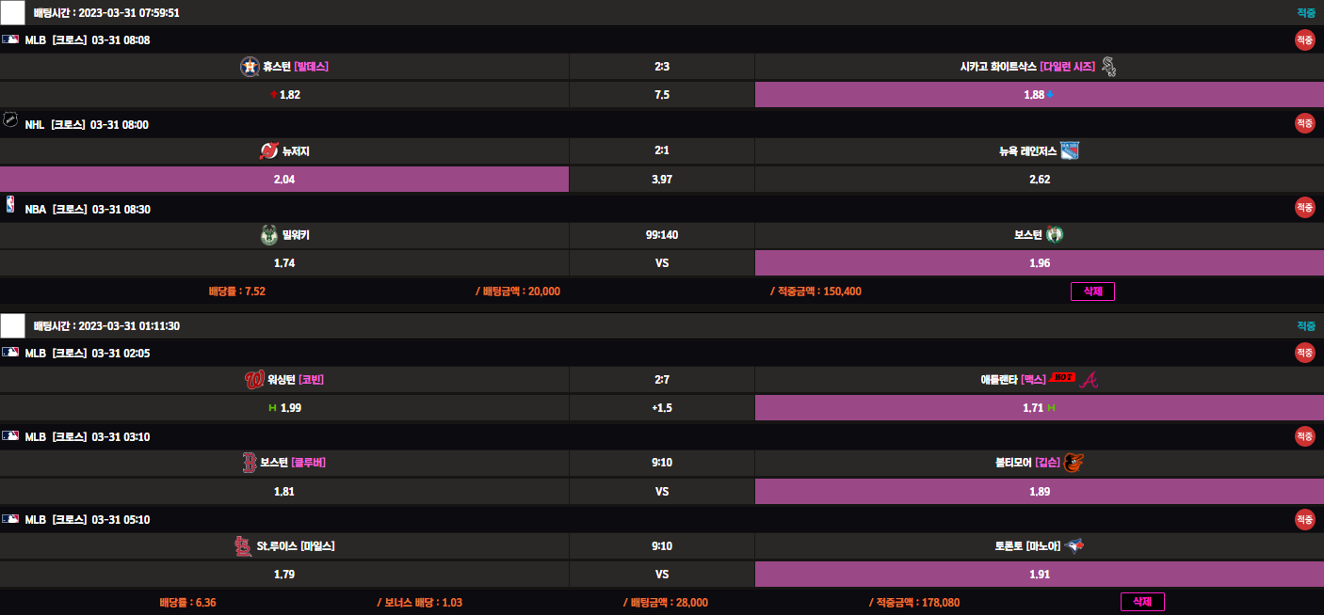Image resolution: width=1324 pixels, height=615 pixels.
Task: Delete the 20,000 bet slip with 삭제
Action: (1092, 292)
